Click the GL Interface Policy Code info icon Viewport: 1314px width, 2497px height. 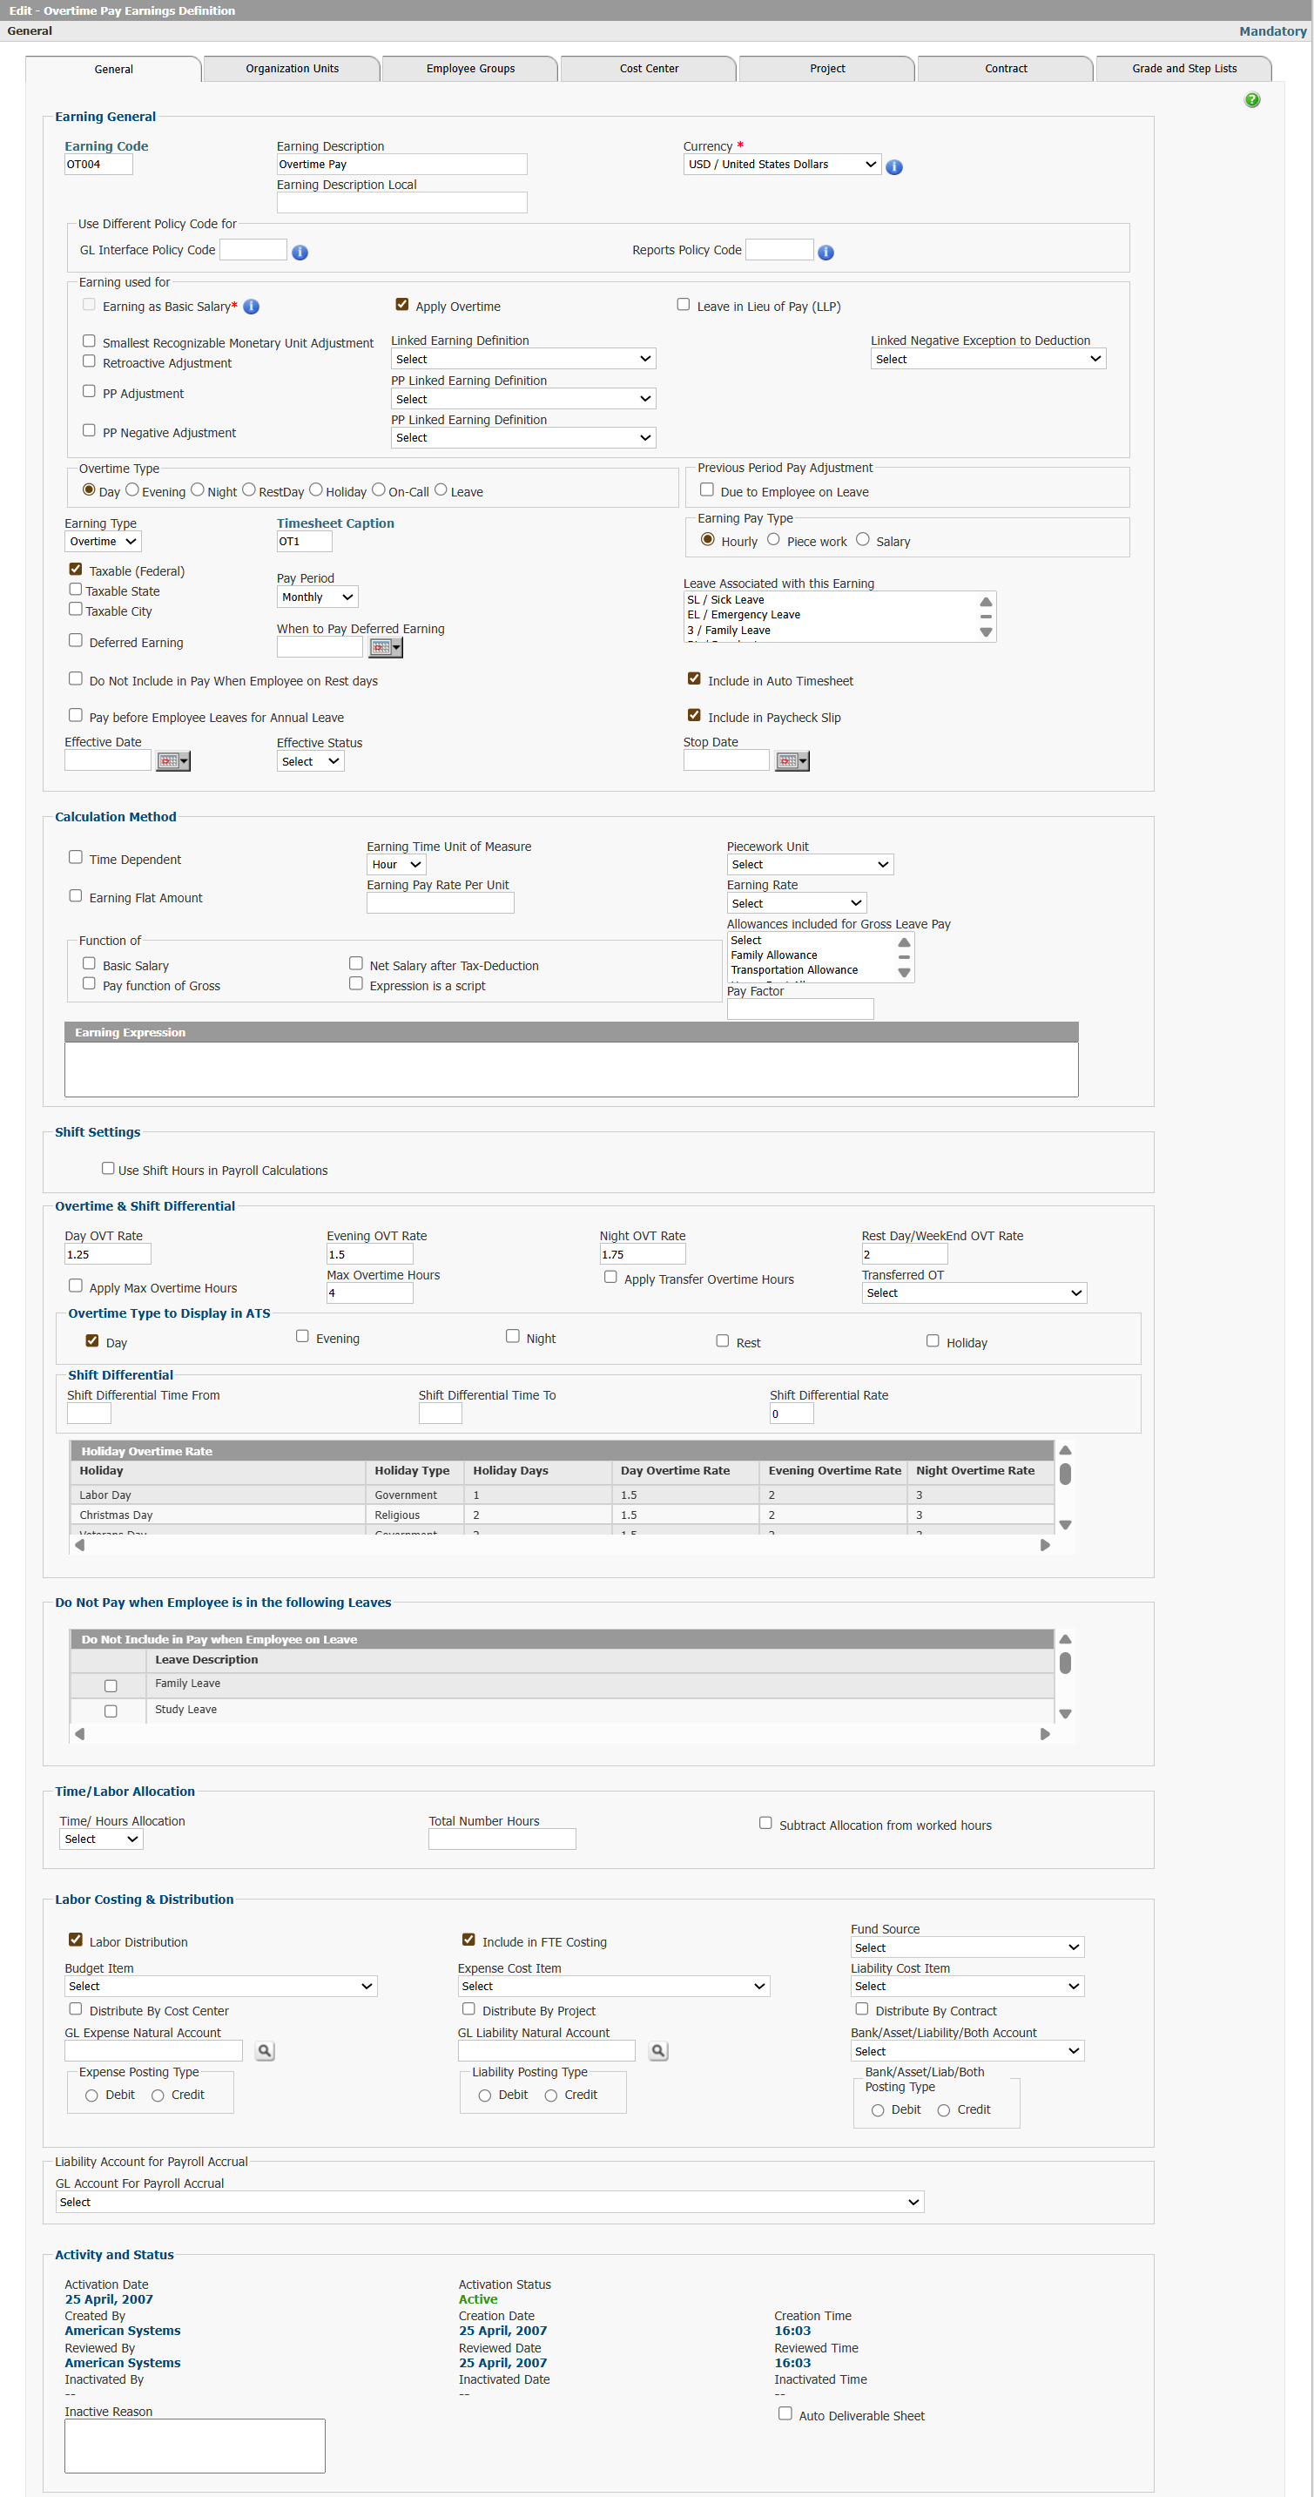click(300, 252)
